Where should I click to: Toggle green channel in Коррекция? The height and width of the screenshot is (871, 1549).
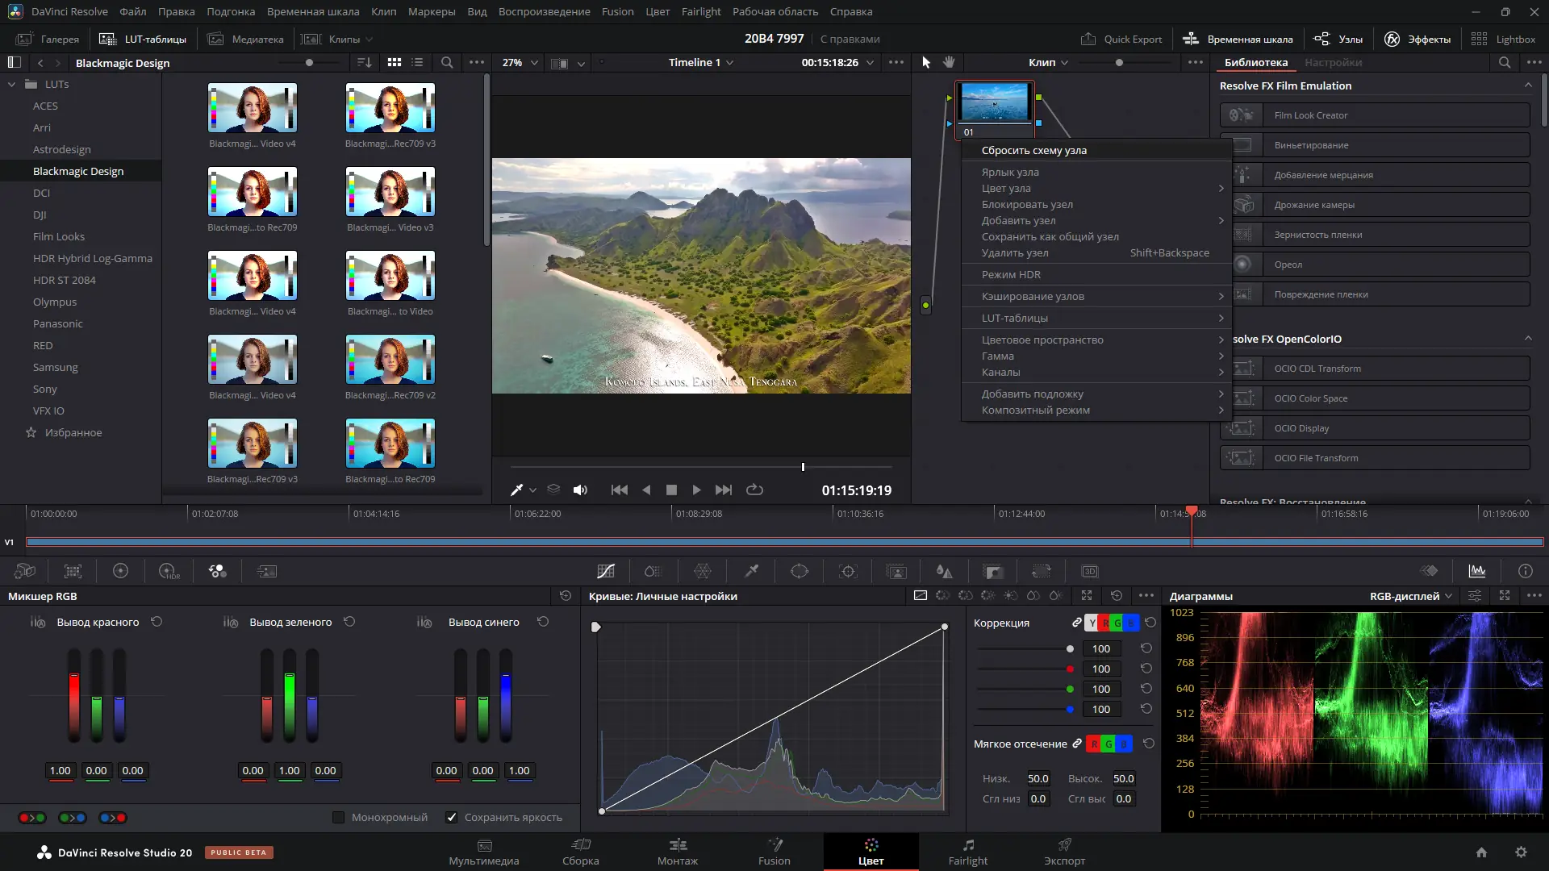(x=1117, y=623)
